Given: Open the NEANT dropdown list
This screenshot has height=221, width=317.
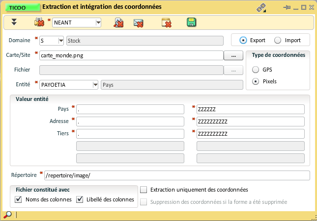Looking at the screenshot, I should pyautogui.click(x=98, y=22).
